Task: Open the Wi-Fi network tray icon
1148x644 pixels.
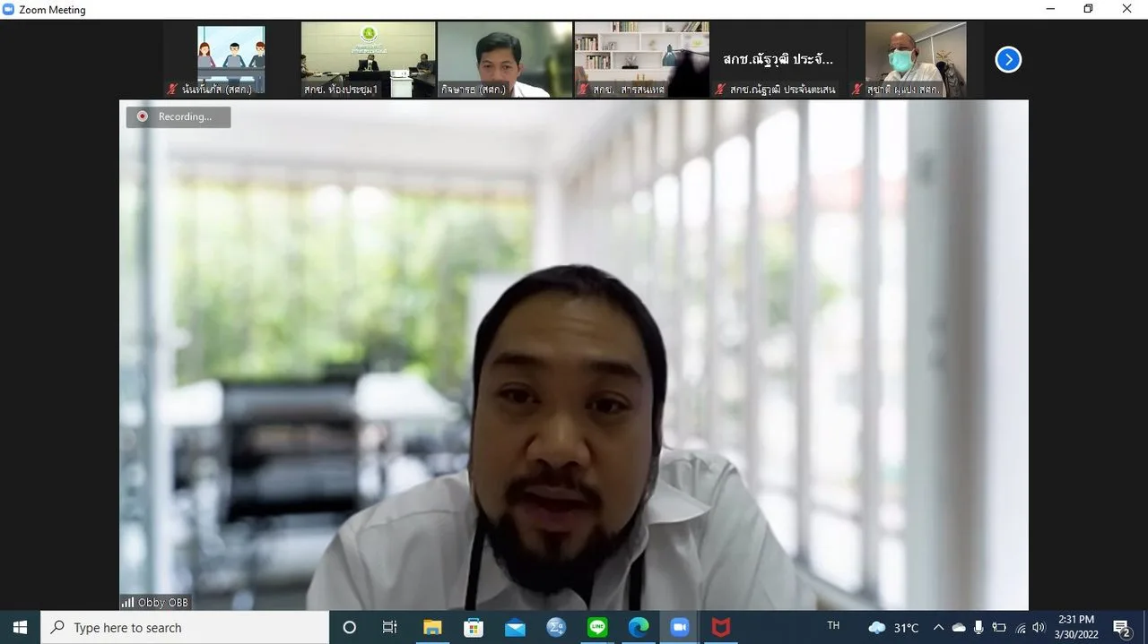Action: 1020,628
